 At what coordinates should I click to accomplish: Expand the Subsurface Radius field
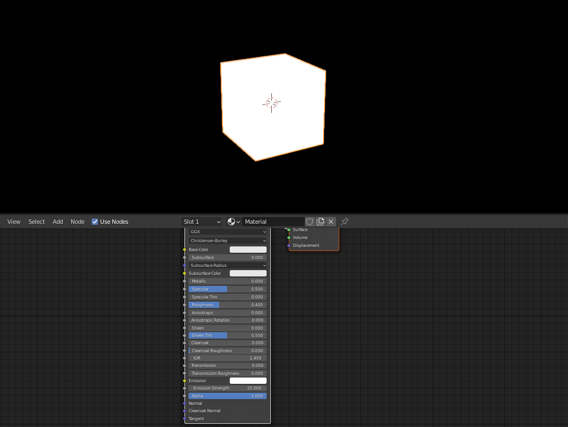pos(227,265)
